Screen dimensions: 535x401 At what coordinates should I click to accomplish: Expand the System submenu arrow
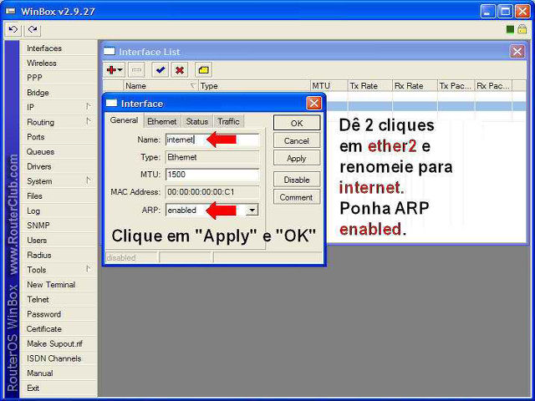(89, 180)
